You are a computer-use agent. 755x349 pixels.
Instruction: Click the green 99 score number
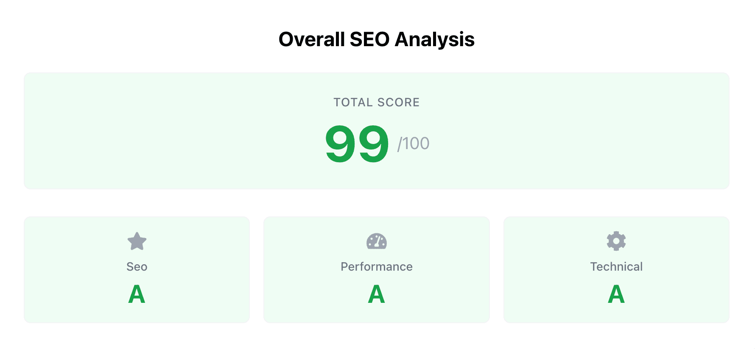click(357, 144)
